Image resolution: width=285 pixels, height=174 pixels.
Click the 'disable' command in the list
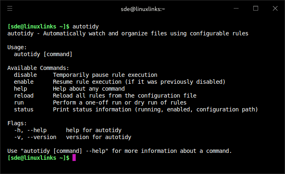[25, 75]
